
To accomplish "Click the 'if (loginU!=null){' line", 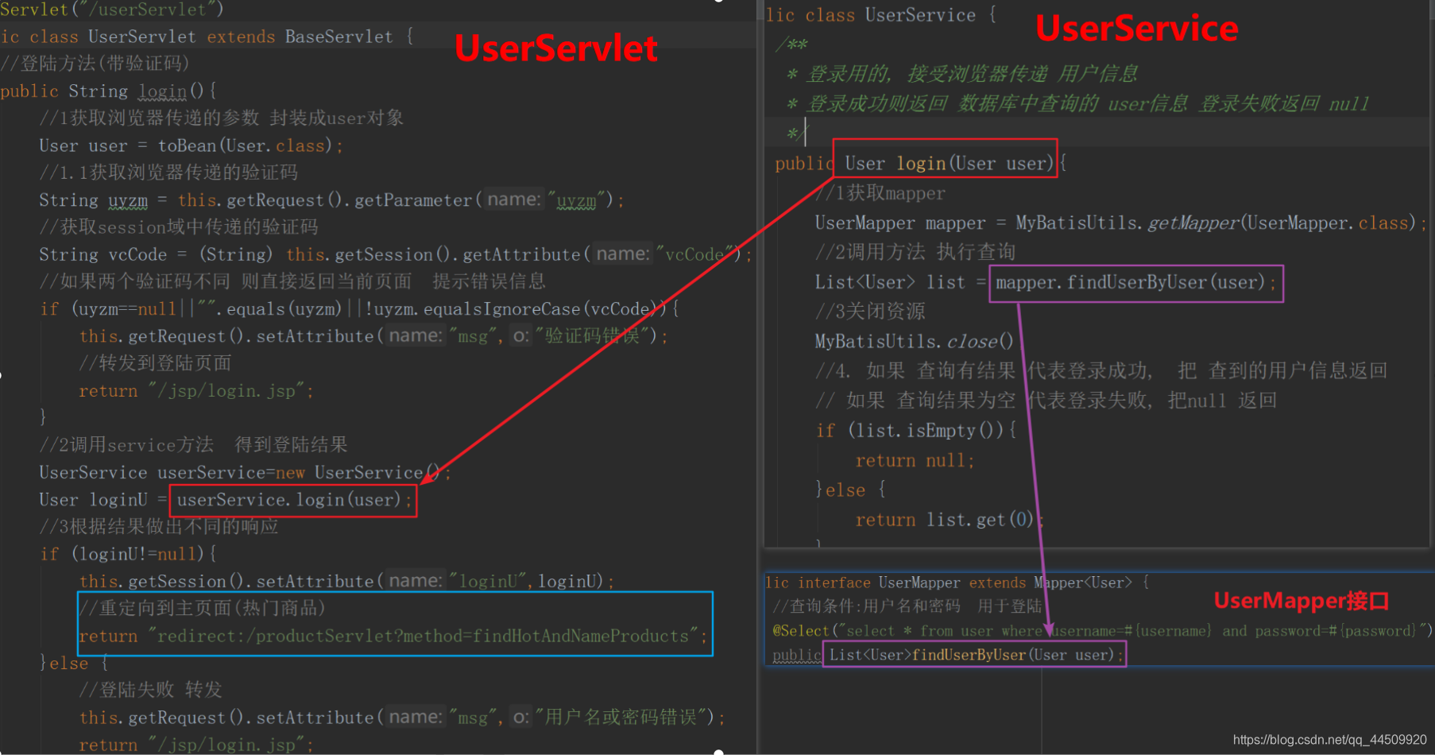I will 128,553.
